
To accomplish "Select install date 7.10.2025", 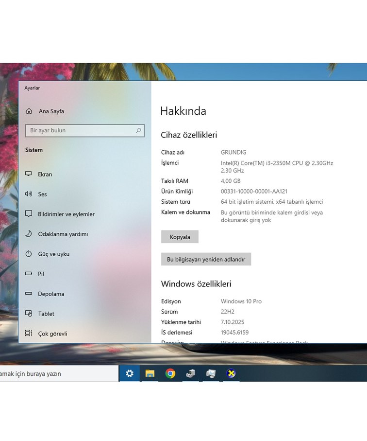I will (x=233, y=322).
